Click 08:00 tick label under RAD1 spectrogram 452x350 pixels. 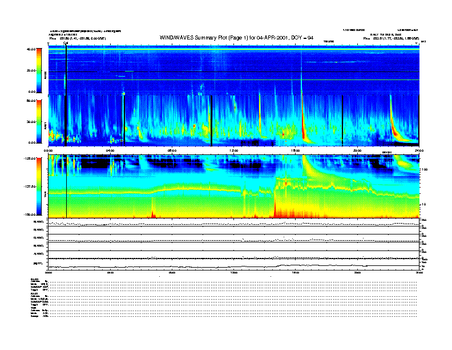(172, 150)
